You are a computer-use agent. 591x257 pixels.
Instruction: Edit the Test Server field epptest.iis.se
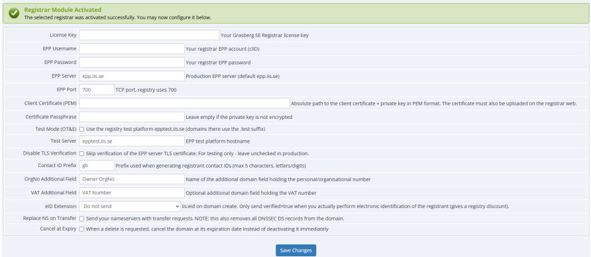pos(132,141)
